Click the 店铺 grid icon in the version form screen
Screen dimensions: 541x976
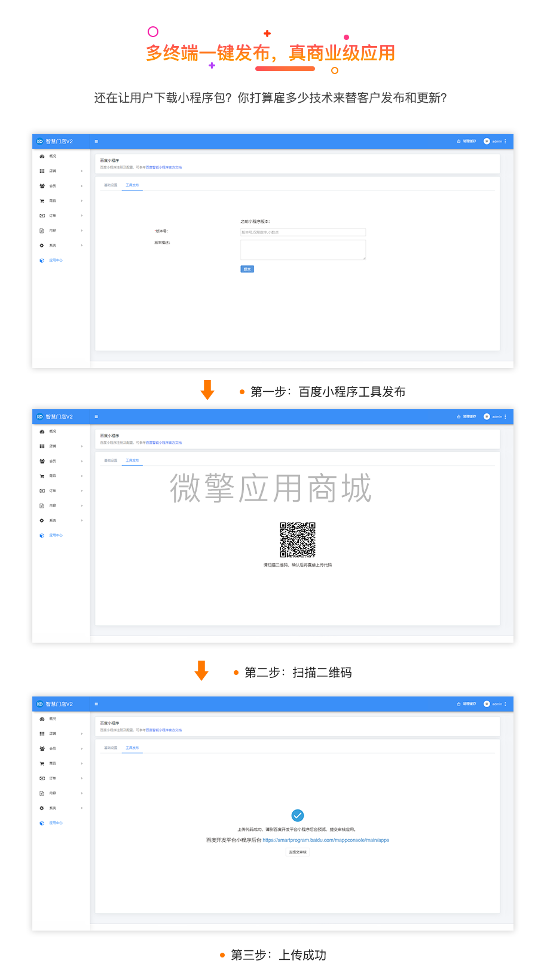[x=42, y=171]
